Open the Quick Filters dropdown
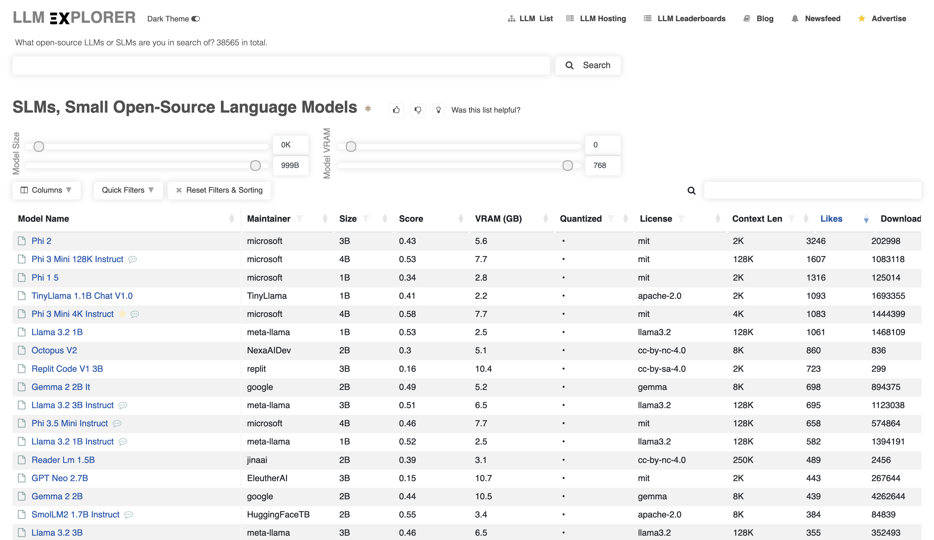 tap(128, 190)
